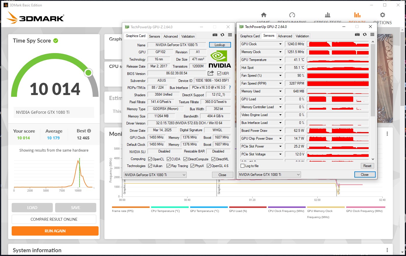Open 3DMark Options gear icon
Viewport: 406px width, 256px height.
point(382,15)
